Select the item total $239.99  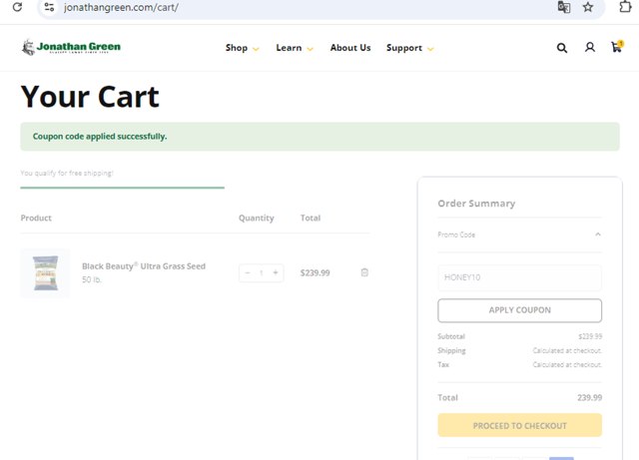tap(316, 273)
